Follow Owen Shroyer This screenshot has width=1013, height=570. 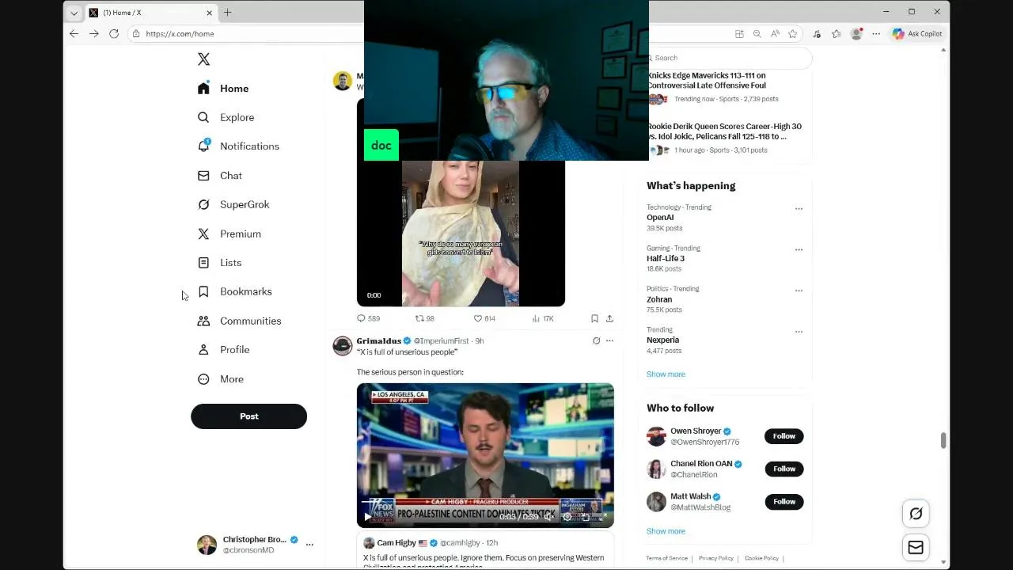pos(784,436)
